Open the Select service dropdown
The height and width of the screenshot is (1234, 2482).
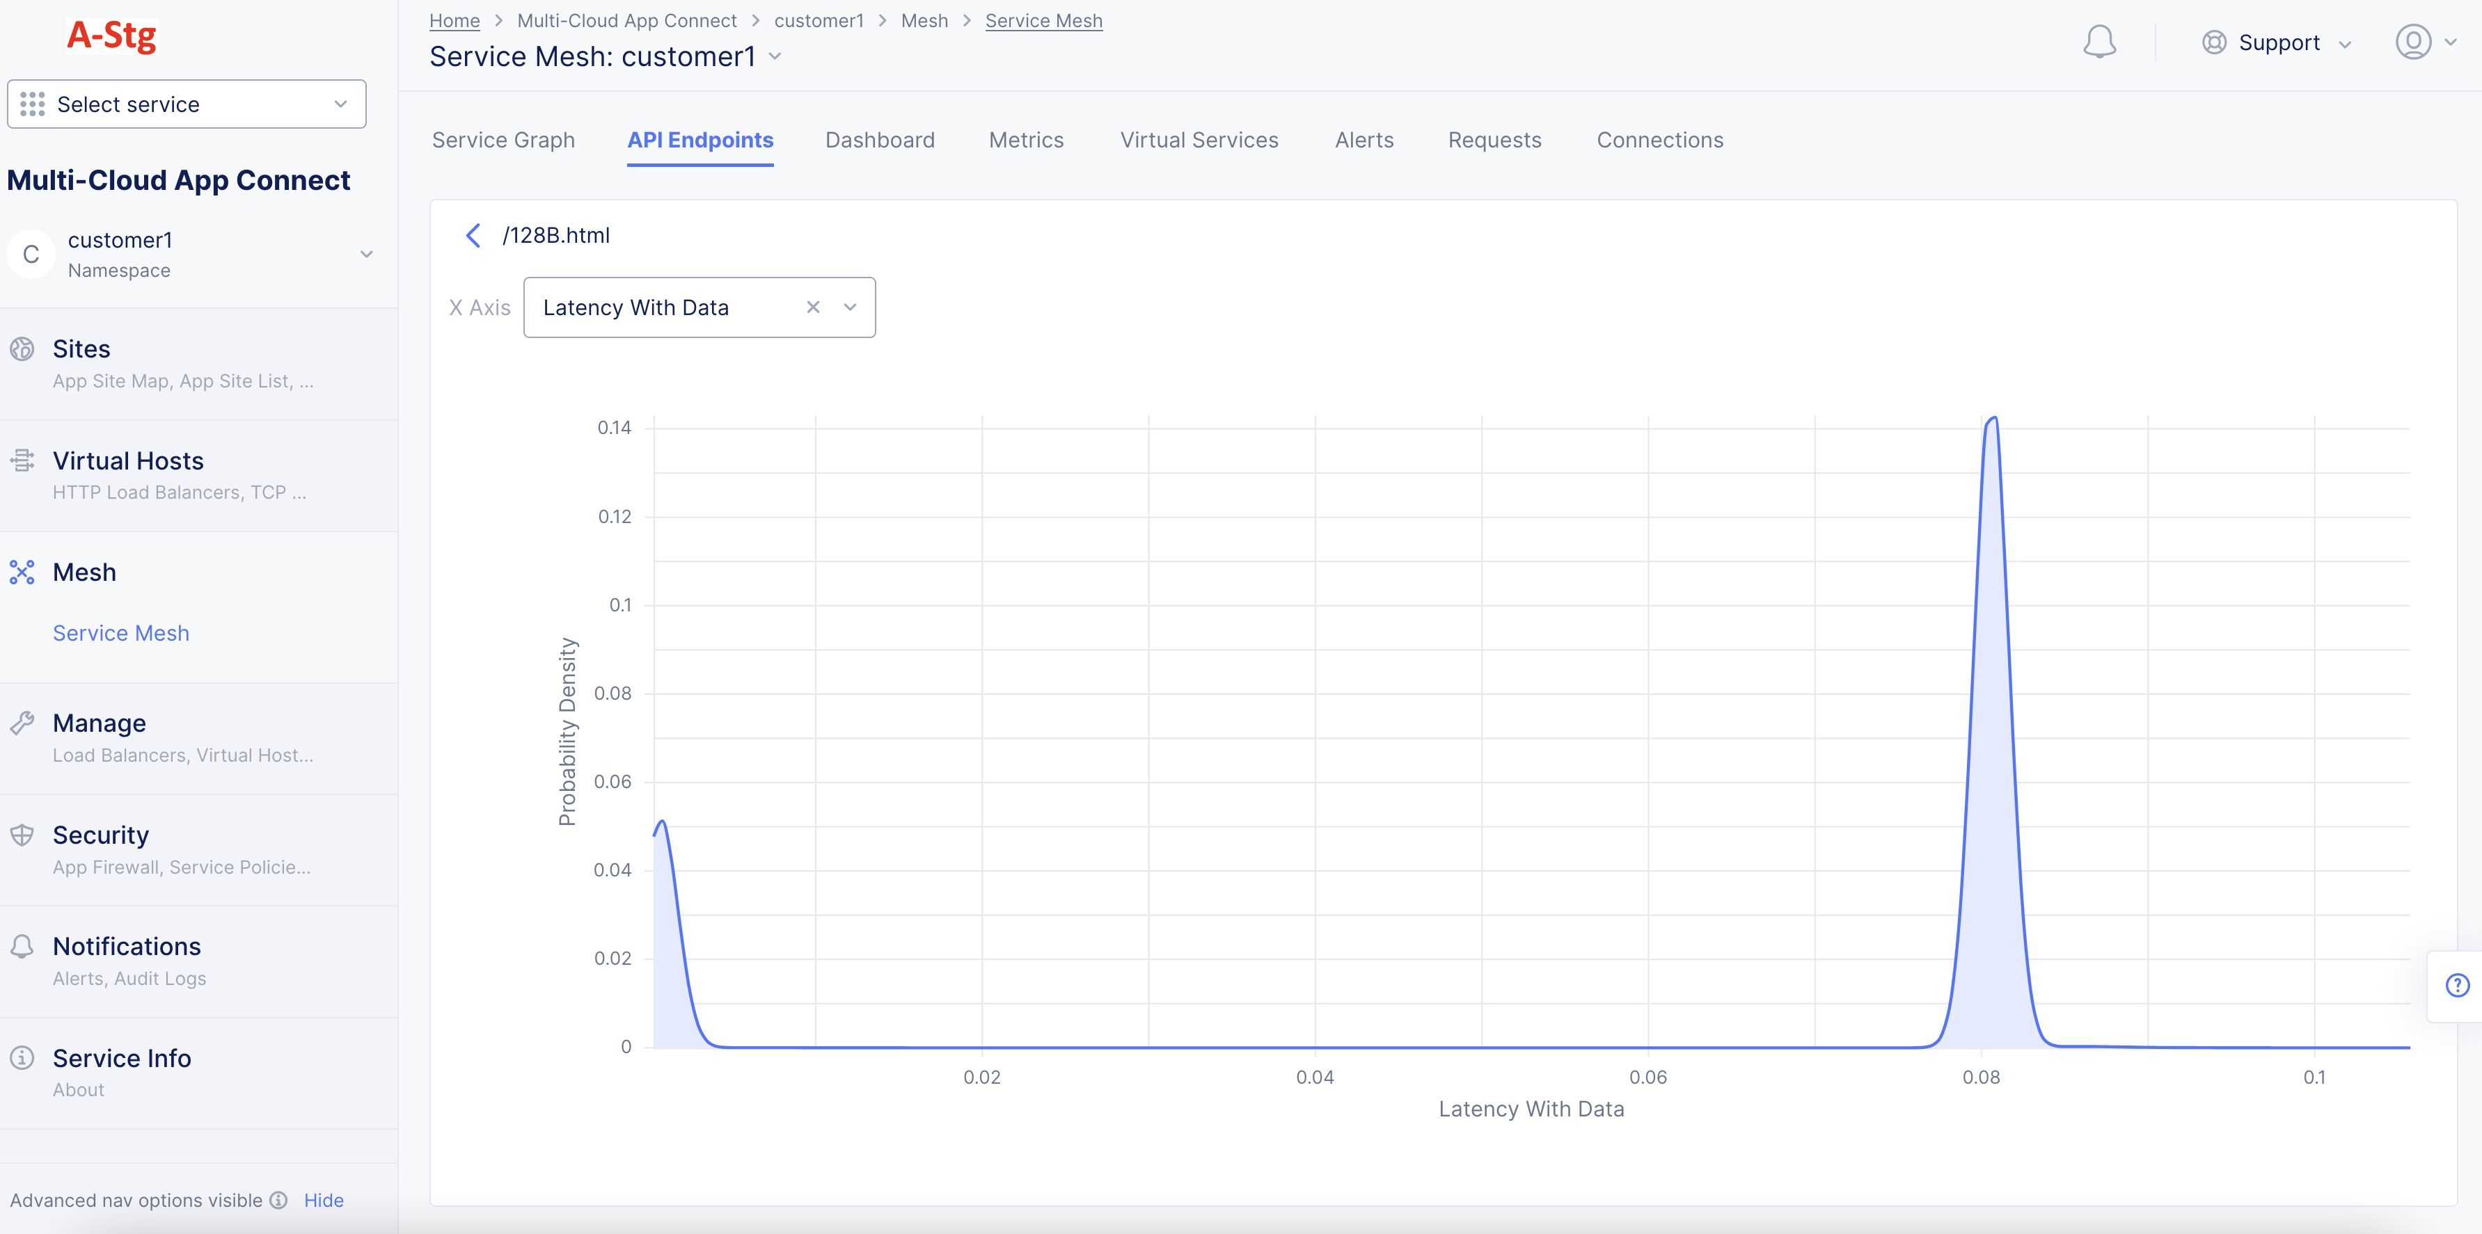[x=186, y=104]
